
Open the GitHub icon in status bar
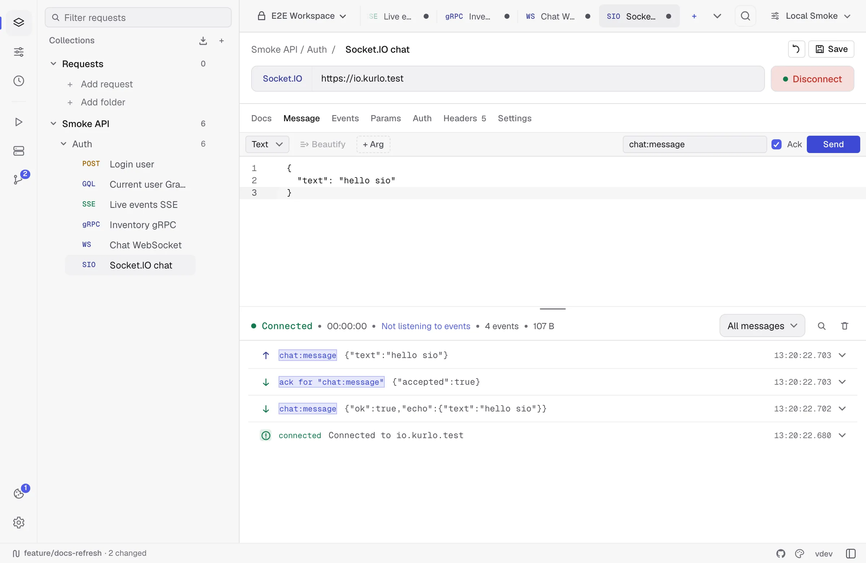(781, 554)
